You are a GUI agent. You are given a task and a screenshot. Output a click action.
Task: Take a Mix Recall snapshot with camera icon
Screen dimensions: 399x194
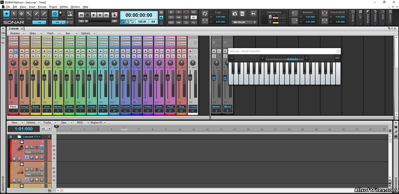pos(235,14)
